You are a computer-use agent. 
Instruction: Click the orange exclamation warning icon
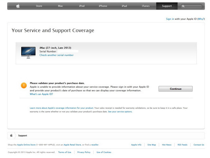24,85
